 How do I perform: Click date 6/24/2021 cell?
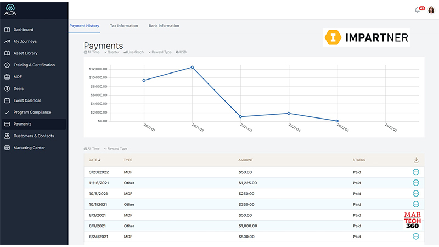point(98,237)
